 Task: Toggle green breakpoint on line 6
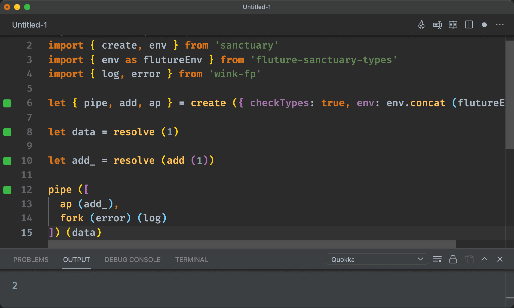tap(8, 103)
